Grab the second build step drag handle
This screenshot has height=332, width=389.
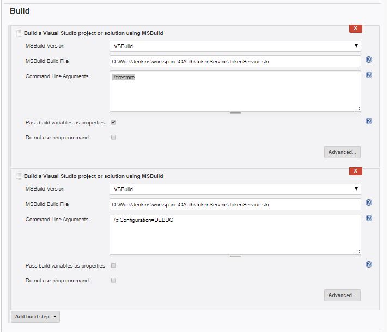point(18,176)
